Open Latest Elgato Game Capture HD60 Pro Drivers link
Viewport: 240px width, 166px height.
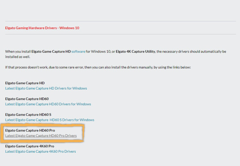point(41,136)
